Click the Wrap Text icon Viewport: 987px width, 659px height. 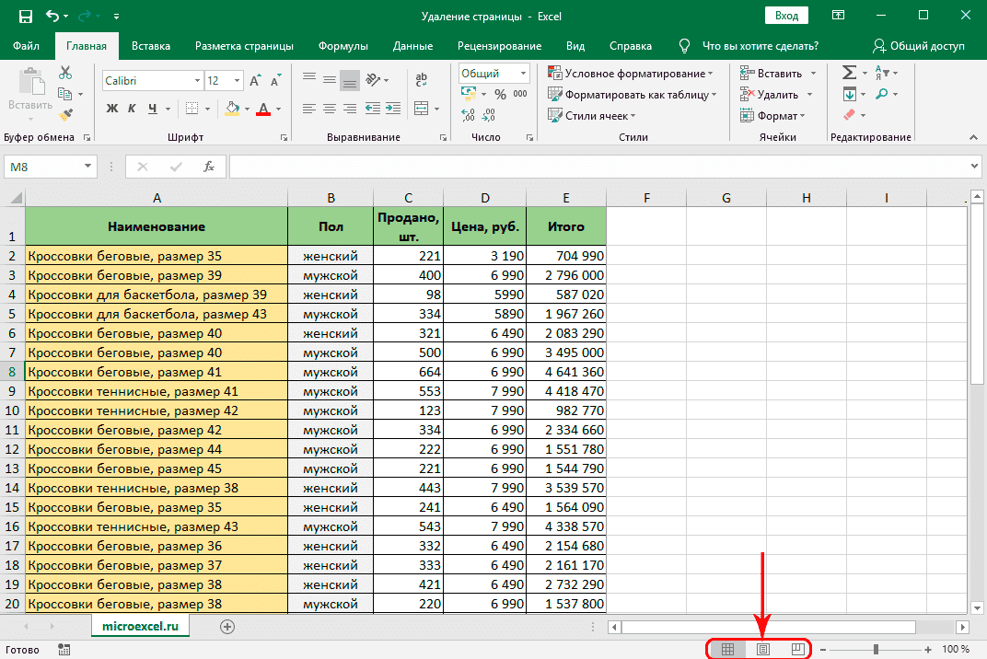click(422, 81)
